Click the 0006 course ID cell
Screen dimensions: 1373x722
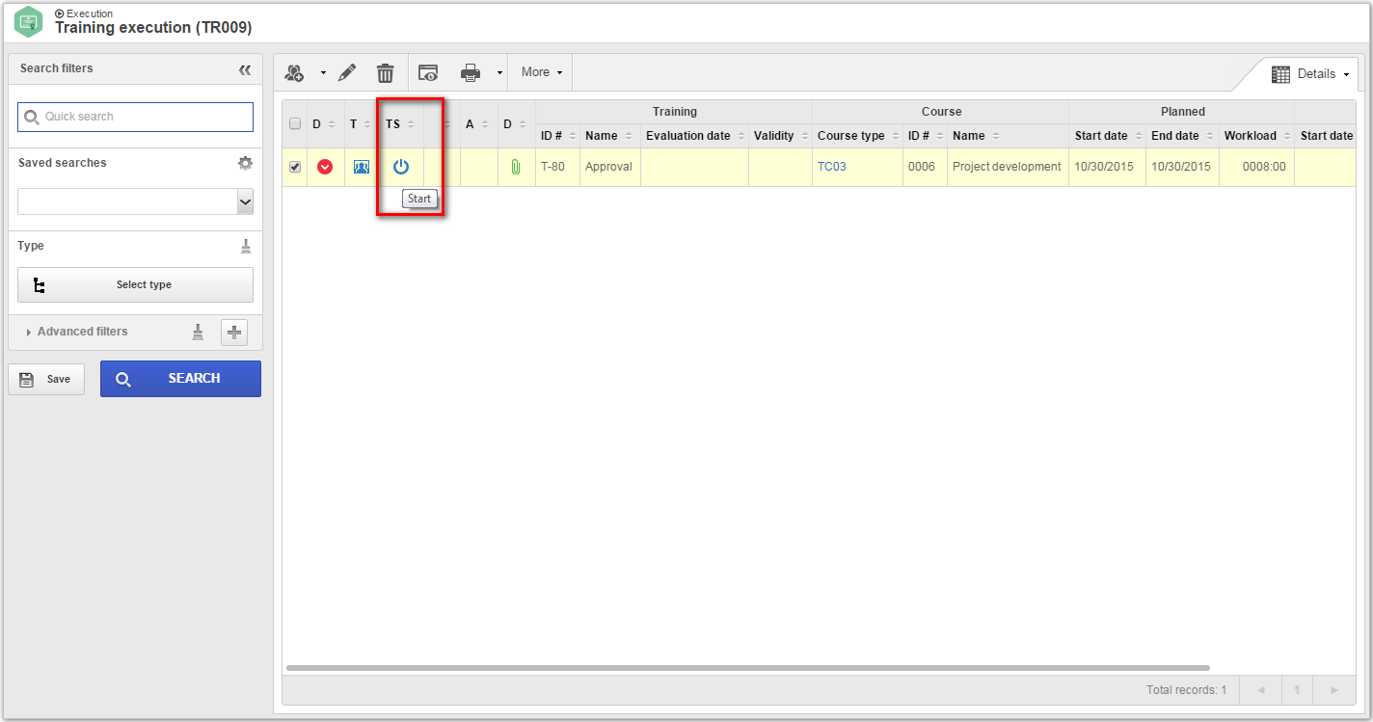tap(925, 167)
